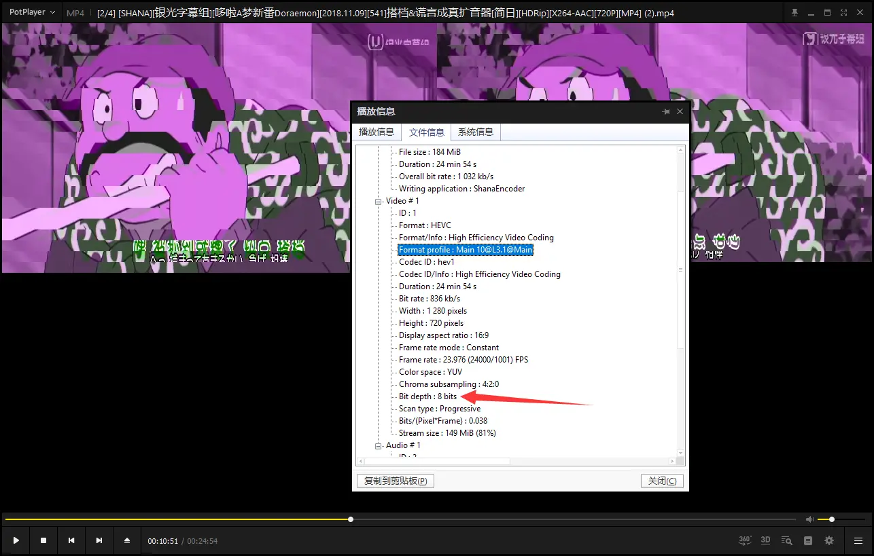Select the 'Overall bit rate : 1 032 kb/s' row
Image resolution: width=874 pixels, height=556 pixels.
point(446,177)
